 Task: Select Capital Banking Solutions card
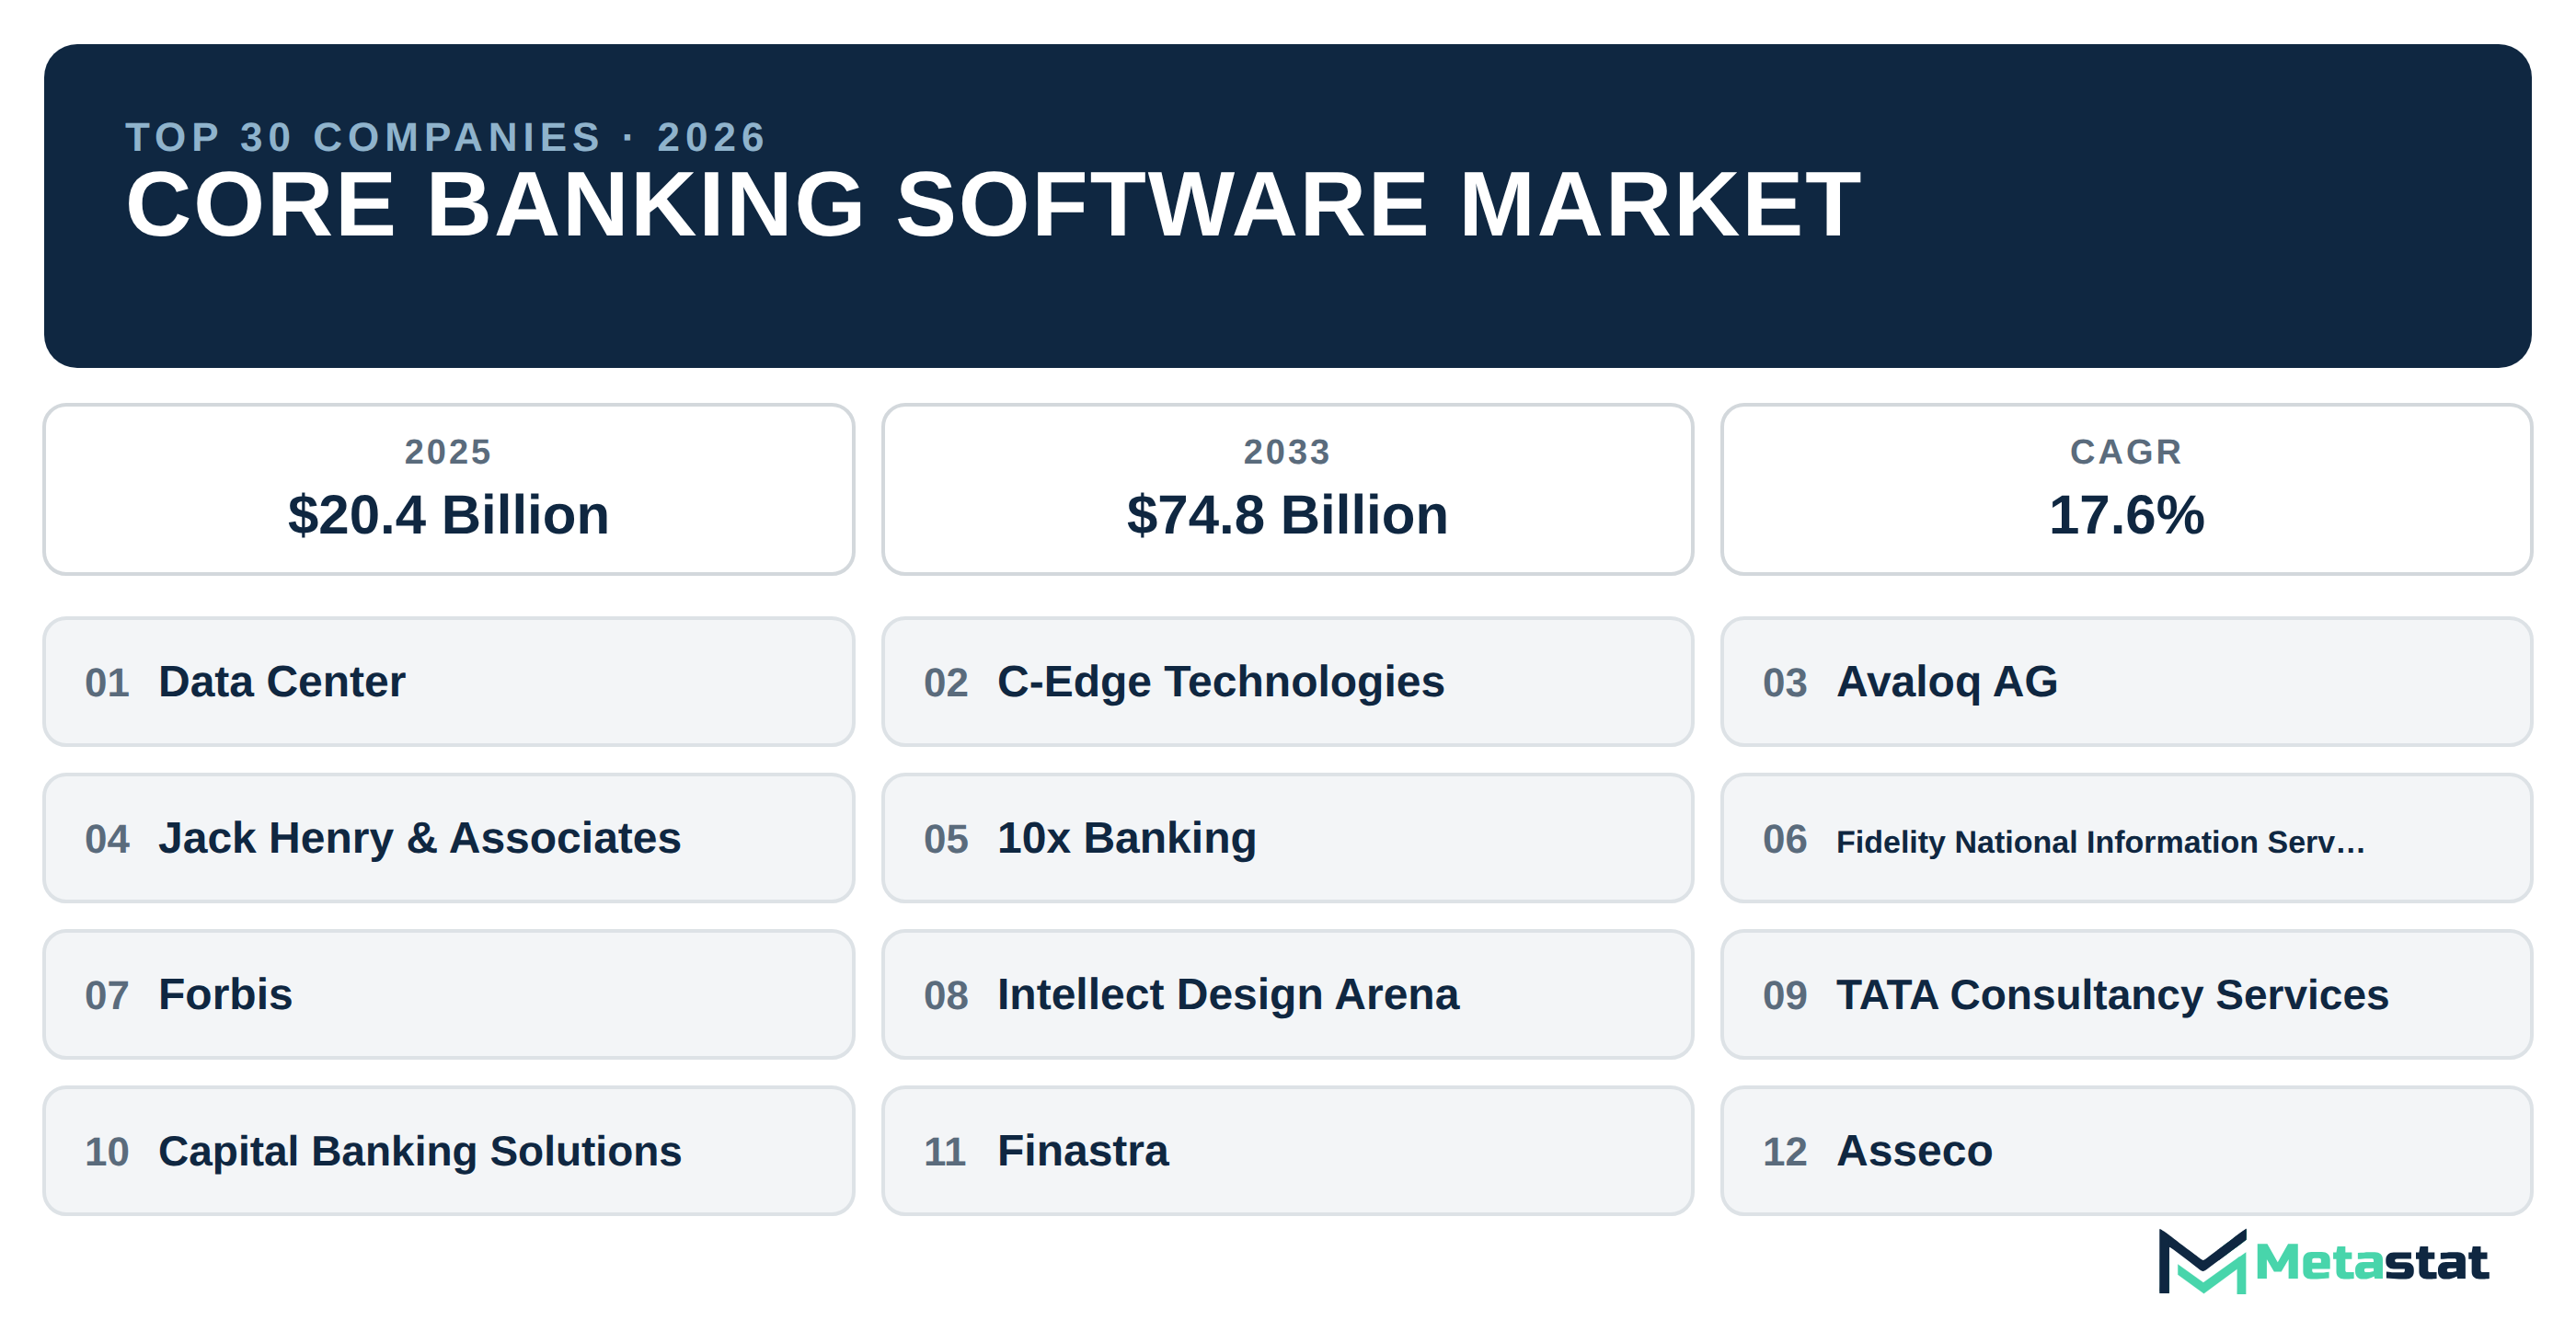[x=449, y=1151]
